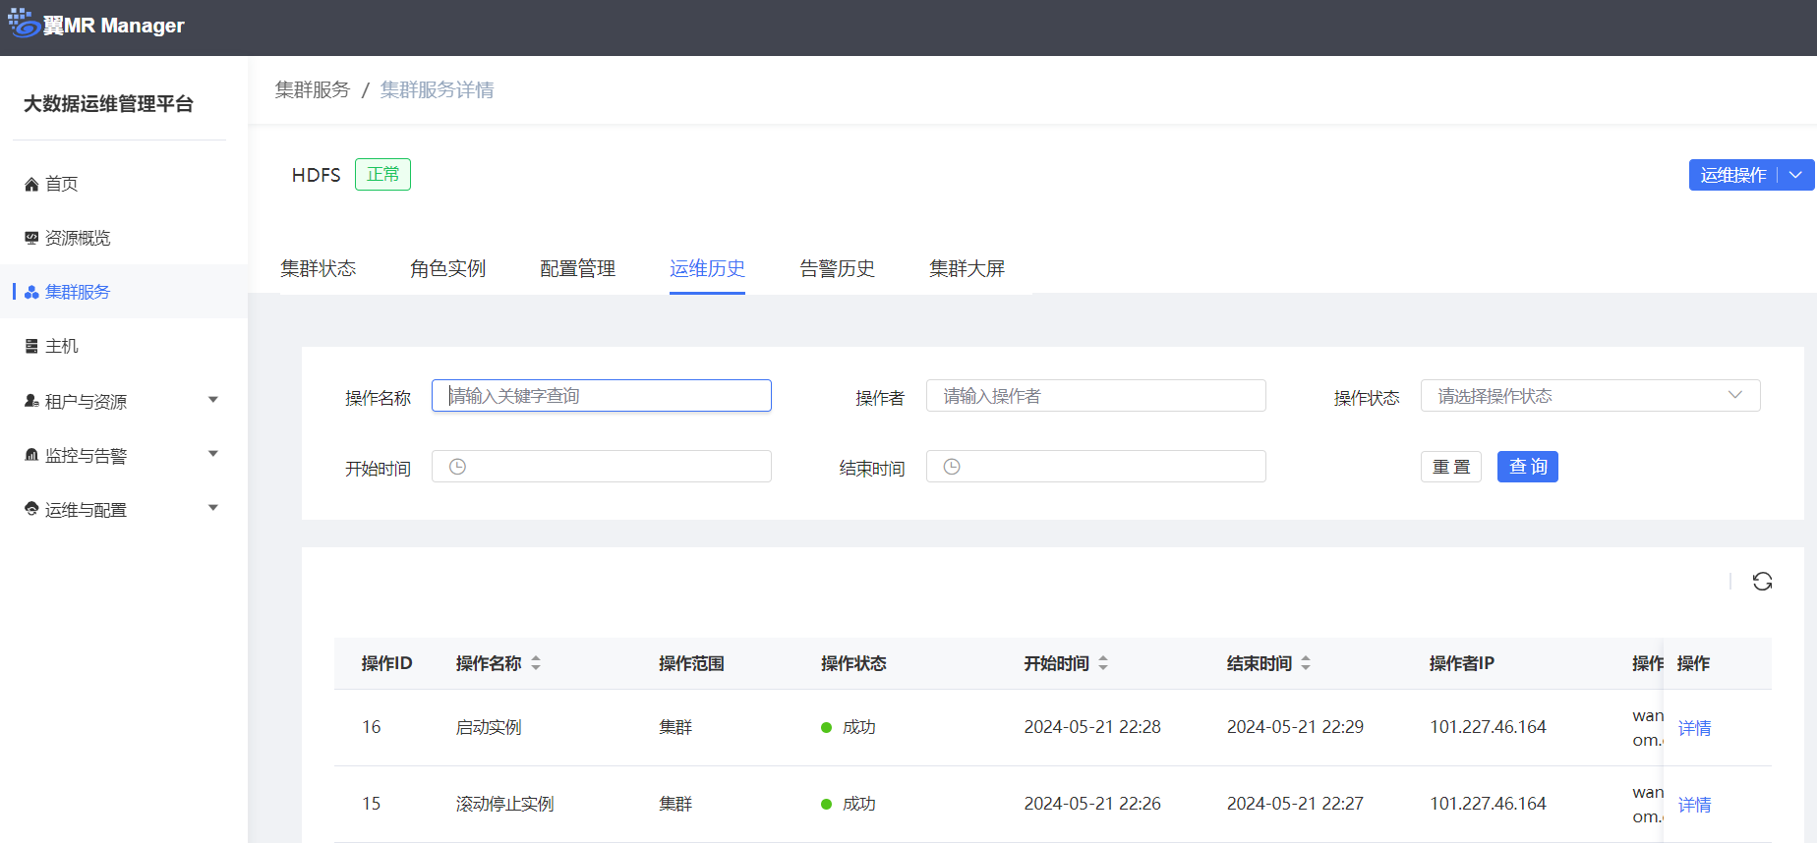
Task: Switch to the 集群状态 tab
Action: coord(319,268)
